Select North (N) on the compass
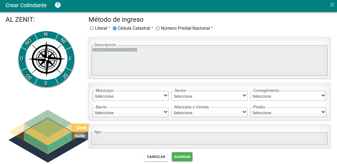Screen dimensions: 337x164 46,35
